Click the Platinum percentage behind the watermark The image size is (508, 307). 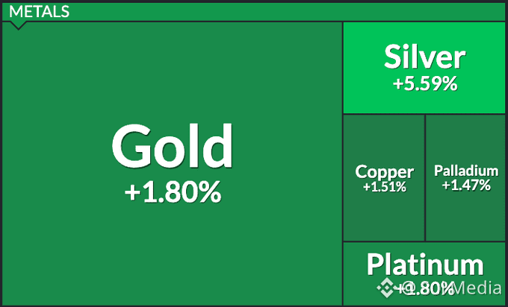coord(425,288)
